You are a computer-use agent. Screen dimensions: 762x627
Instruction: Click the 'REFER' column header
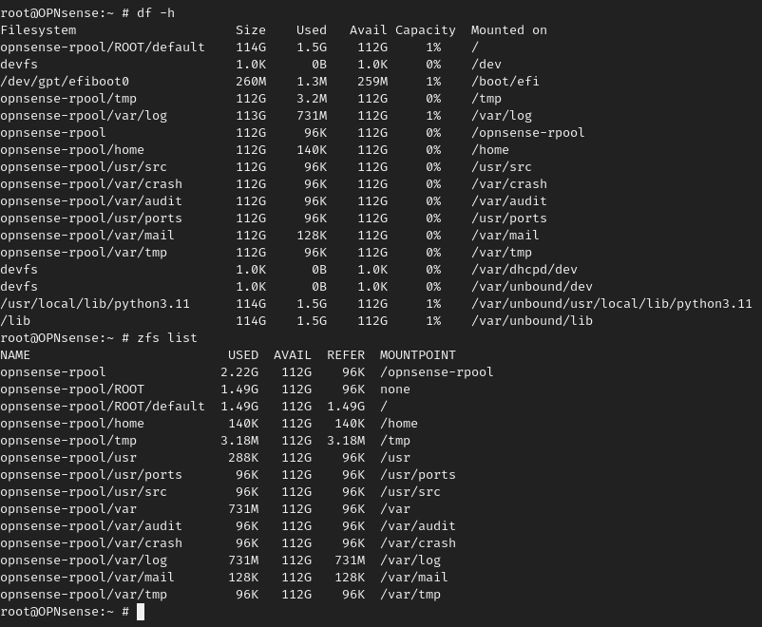(346, 354)
